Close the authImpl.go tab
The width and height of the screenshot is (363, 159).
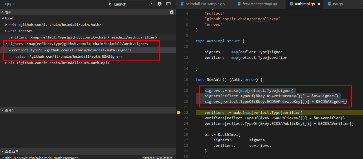click(x=319, y=4)
